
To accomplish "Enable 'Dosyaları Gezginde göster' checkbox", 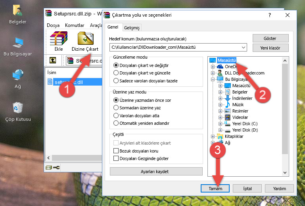I will 116,158.
